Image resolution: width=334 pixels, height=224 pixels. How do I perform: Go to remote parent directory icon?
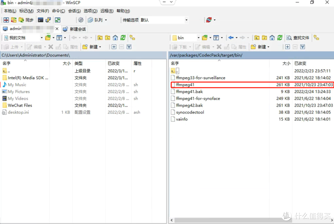(x=257, y=38)
